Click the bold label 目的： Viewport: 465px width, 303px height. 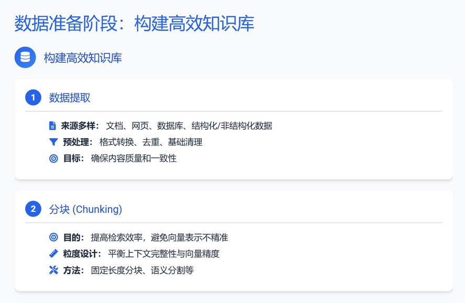coord(74,237)
